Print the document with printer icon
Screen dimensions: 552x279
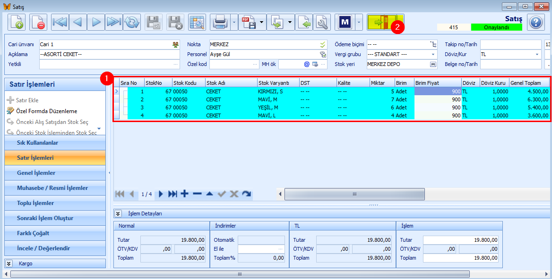(220, 23)
